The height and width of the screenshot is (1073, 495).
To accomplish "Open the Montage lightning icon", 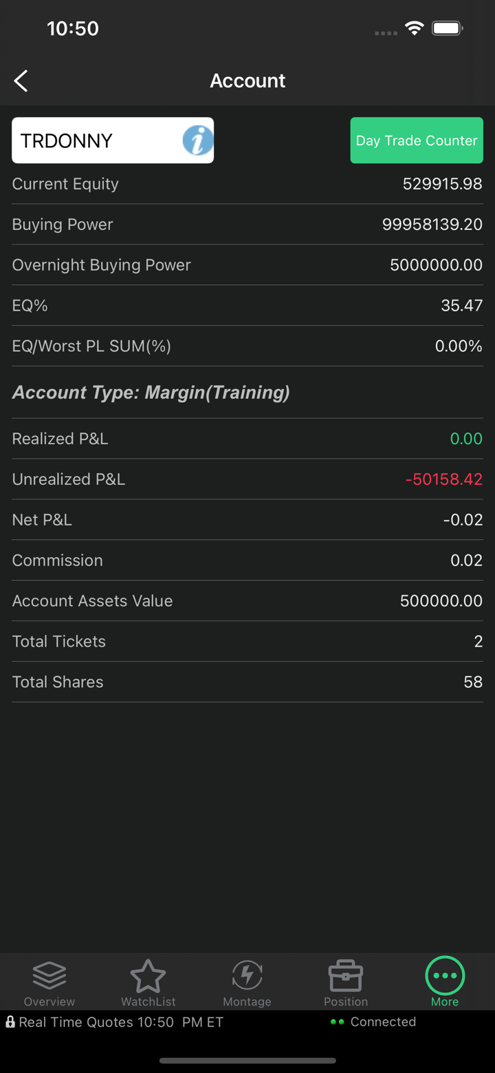I will [x=247, y=975].
